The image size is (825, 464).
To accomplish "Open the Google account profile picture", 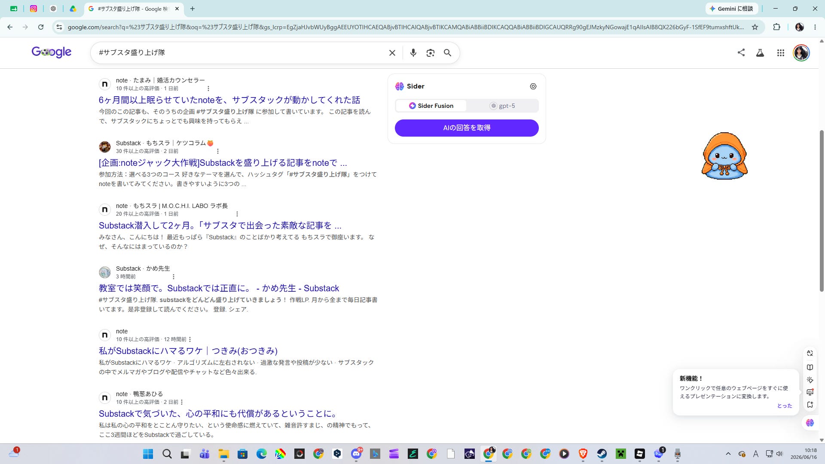I will [801, 53].
